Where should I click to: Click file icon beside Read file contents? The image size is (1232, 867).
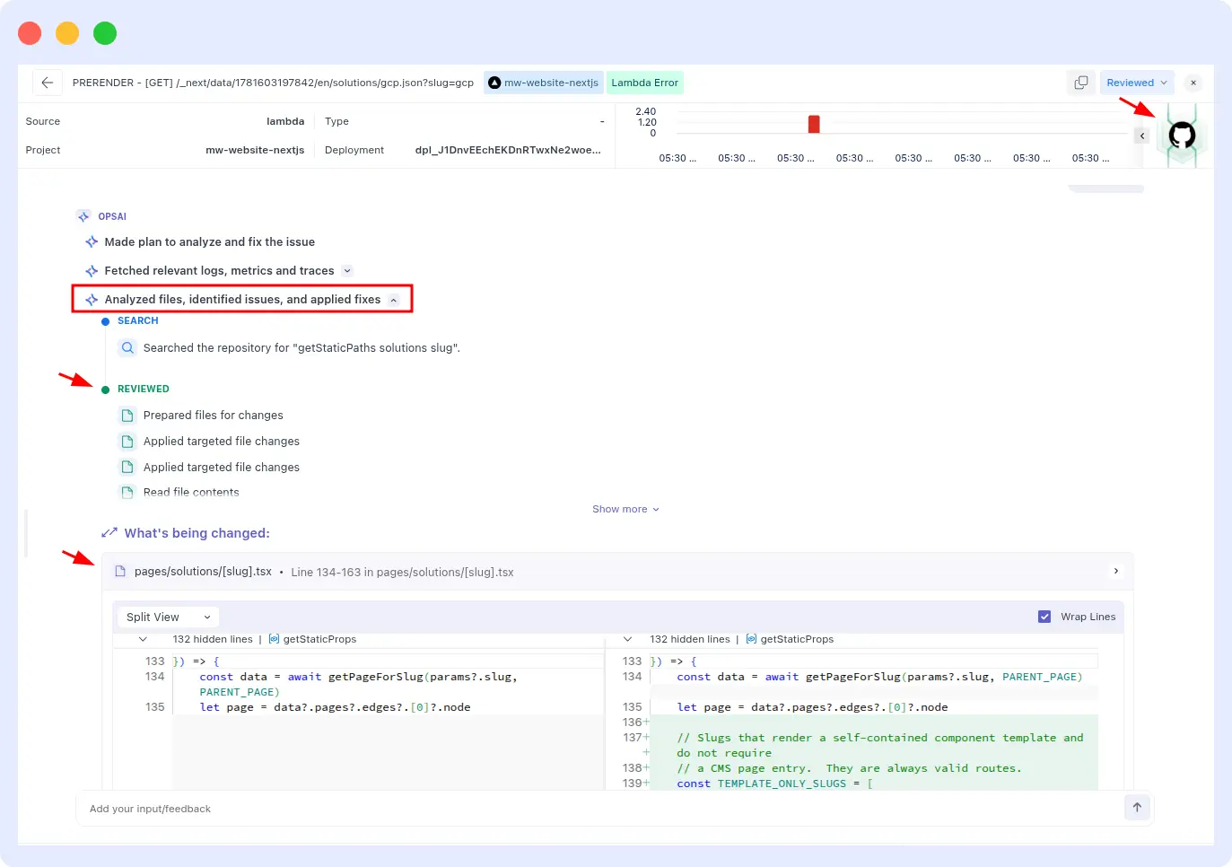coord(127,493)
